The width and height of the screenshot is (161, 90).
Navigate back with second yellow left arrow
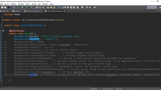coord(90,7)
